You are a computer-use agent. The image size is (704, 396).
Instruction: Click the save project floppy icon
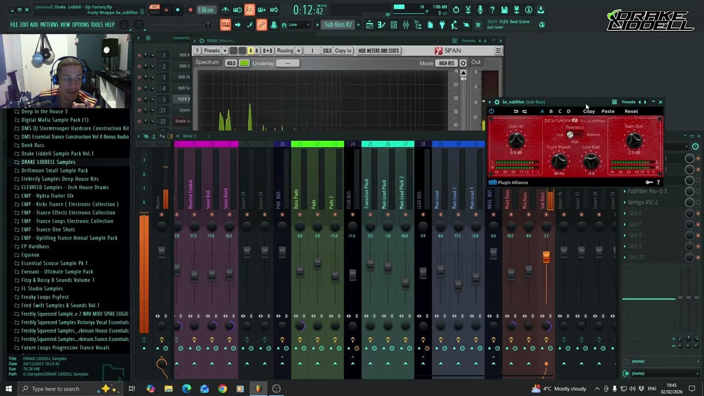point(504,10)
